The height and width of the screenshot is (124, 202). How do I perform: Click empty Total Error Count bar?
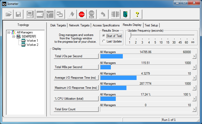(146, 109)
